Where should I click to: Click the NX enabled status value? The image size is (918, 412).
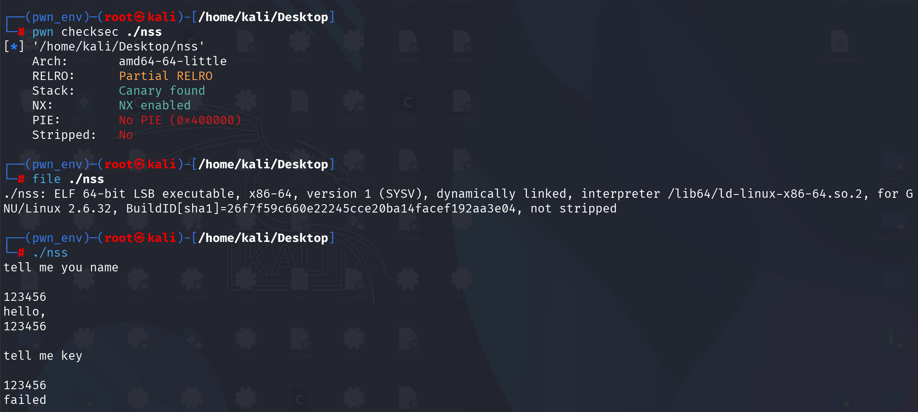[155, 105]
